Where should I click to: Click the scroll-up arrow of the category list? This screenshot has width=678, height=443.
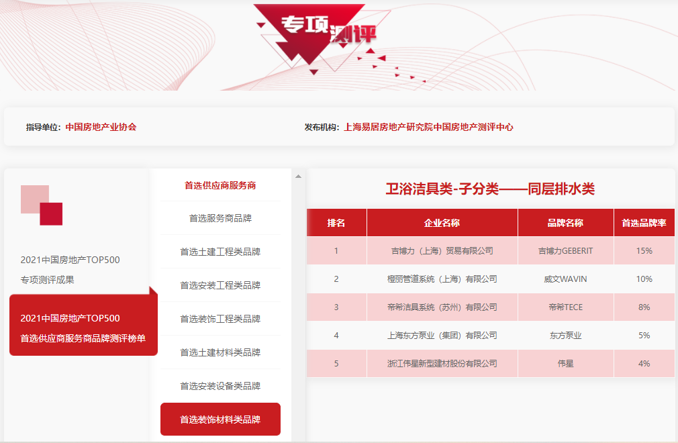coord(298,177)
